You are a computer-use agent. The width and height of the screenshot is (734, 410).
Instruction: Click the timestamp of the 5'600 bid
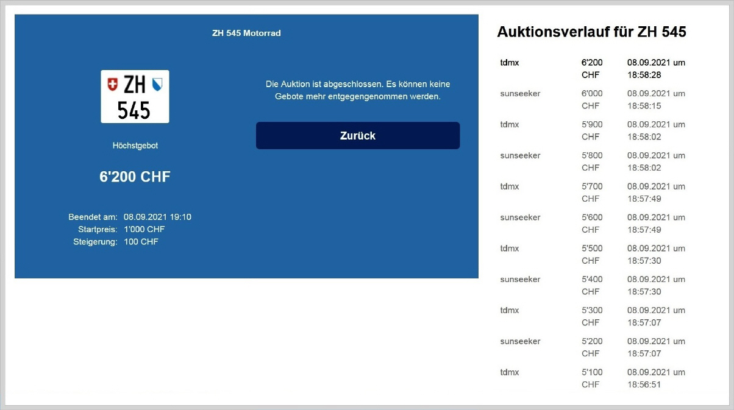(x=656, y=223)
